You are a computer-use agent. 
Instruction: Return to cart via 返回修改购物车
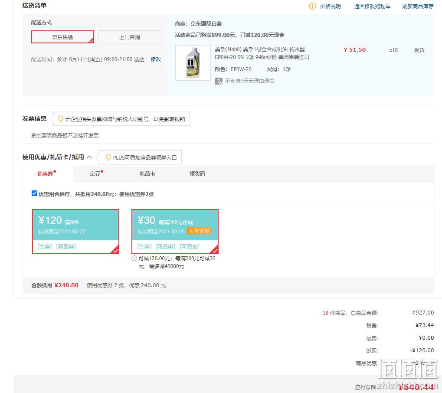point(372,6)
